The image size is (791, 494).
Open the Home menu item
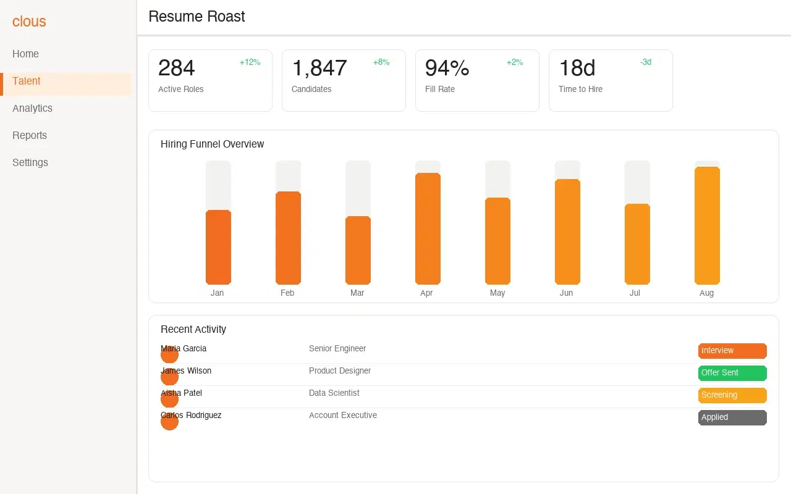(26, 54)
